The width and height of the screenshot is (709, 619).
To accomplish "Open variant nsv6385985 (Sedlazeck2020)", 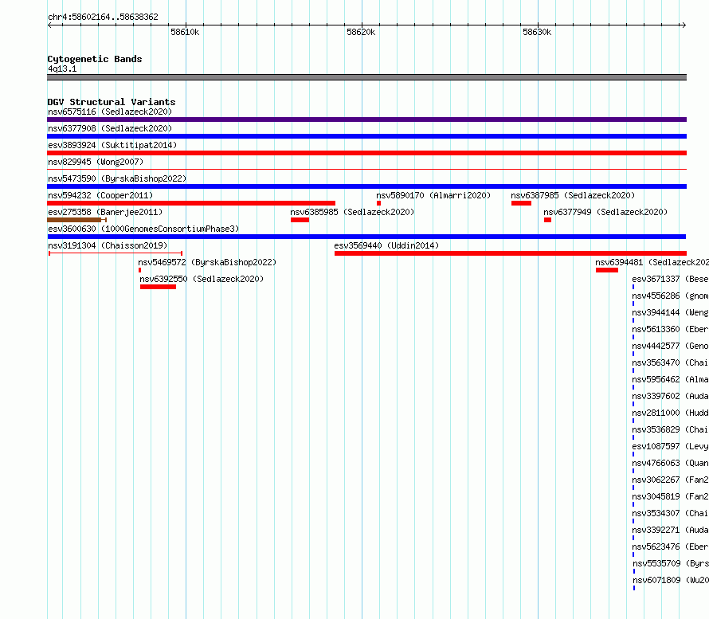I will (x=352, y=212).
